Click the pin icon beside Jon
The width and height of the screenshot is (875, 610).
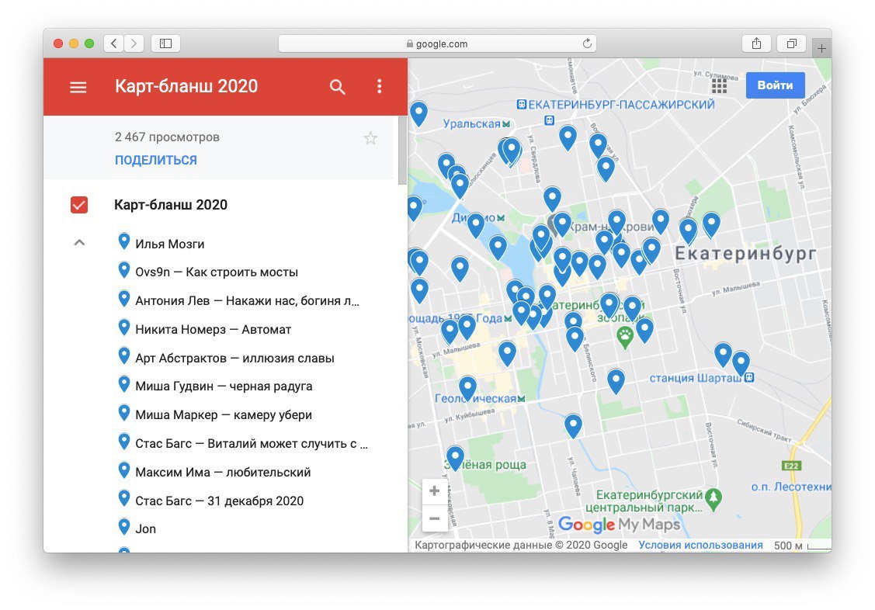pos(124,526)
